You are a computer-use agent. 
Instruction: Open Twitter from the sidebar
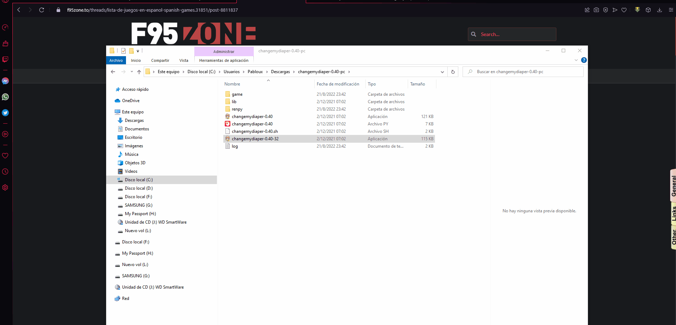click(x=5, y=113)
